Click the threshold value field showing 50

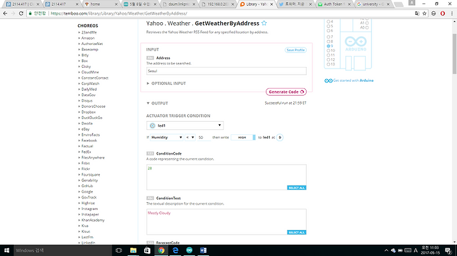[x=204, y=138]
